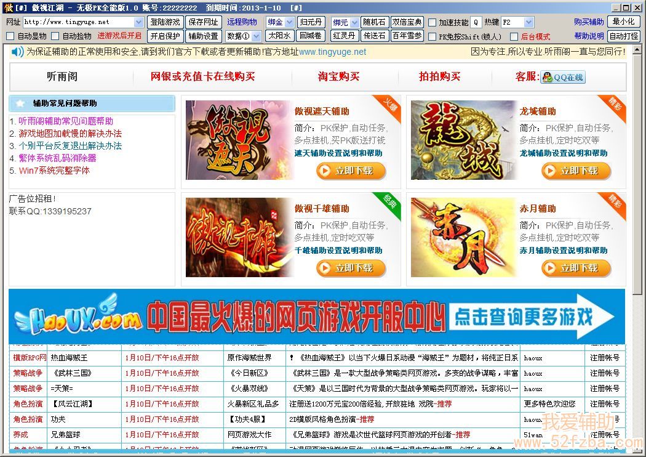Click the 百年雪参 button

point(407,36)
